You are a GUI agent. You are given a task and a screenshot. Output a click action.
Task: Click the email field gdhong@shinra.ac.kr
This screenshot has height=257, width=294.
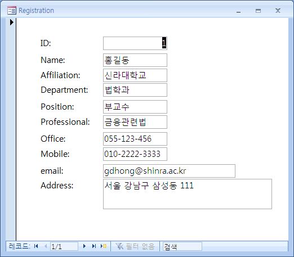169,171
